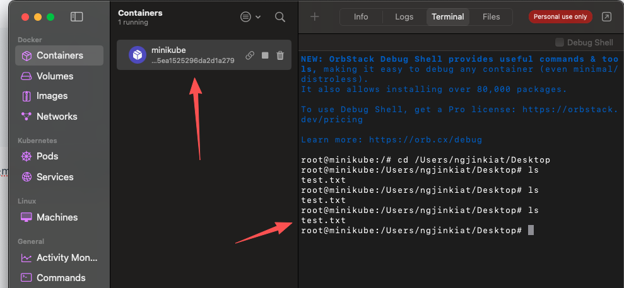Image resolution: width=624 pixels, height=288 pixels.
Task: Click the '1 running' status text
Action: 133,23
